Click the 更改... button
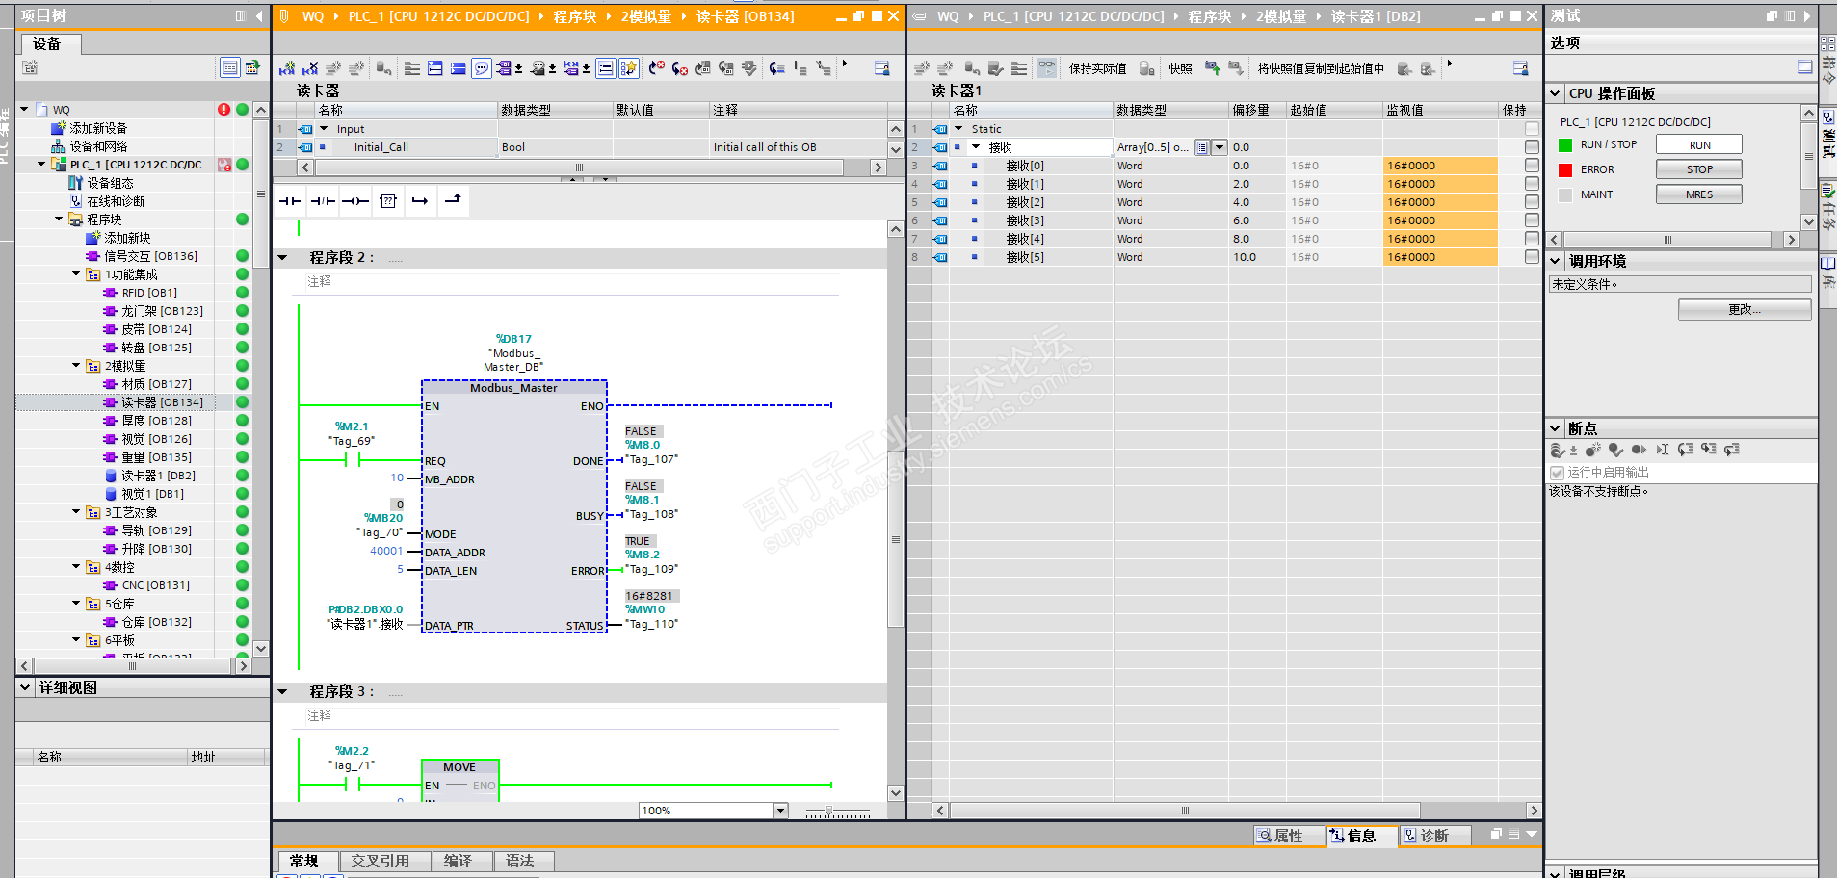 [x=1744, y=309]
